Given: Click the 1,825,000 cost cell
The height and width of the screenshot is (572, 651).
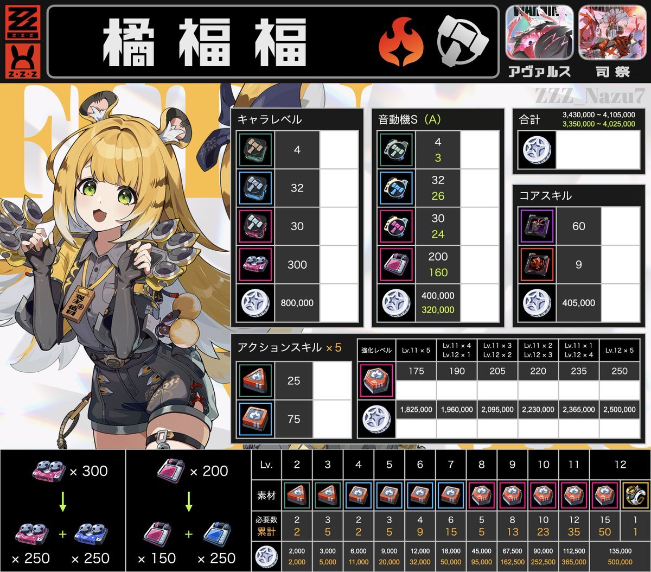Looking at the screenshot, I should [x=416, y=410].
